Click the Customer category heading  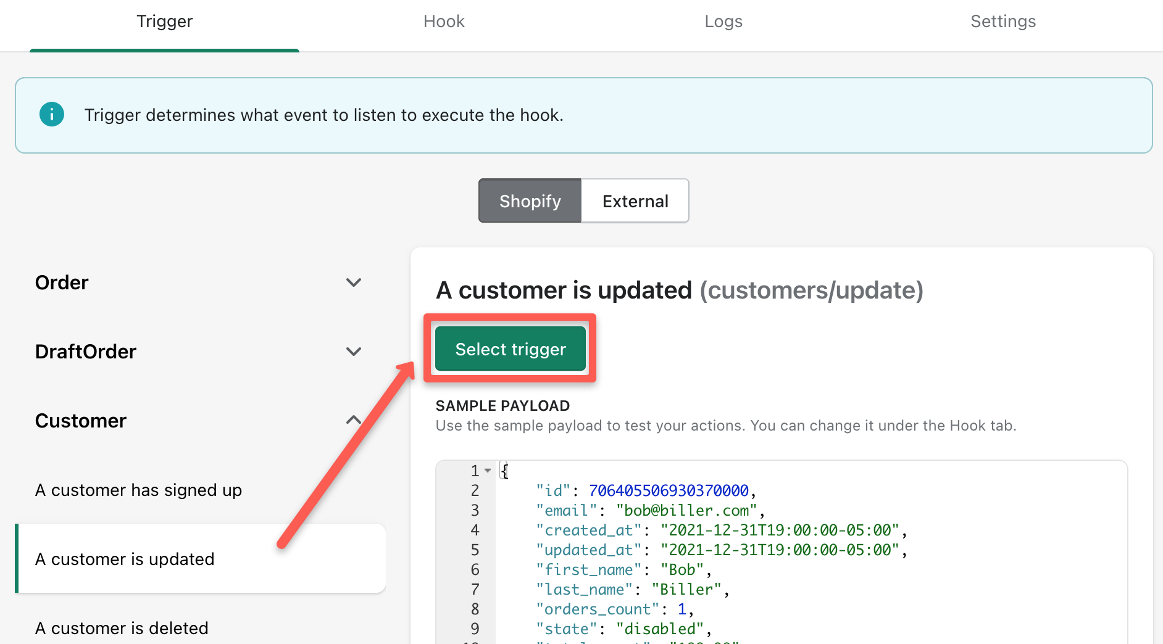81,421
